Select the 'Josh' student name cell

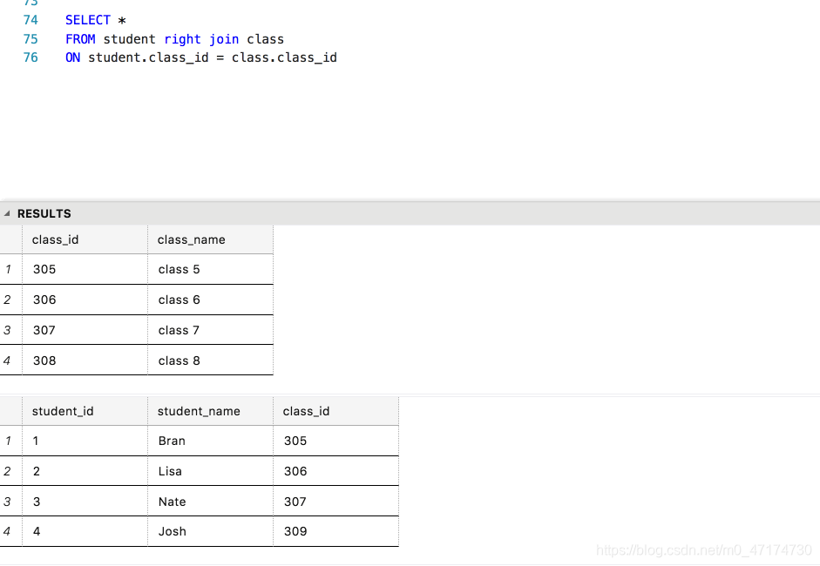coord(211,531)
